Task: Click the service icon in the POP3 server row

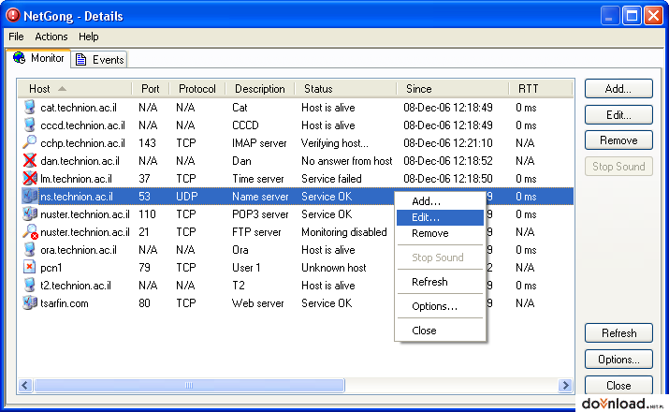Action: 29,213
